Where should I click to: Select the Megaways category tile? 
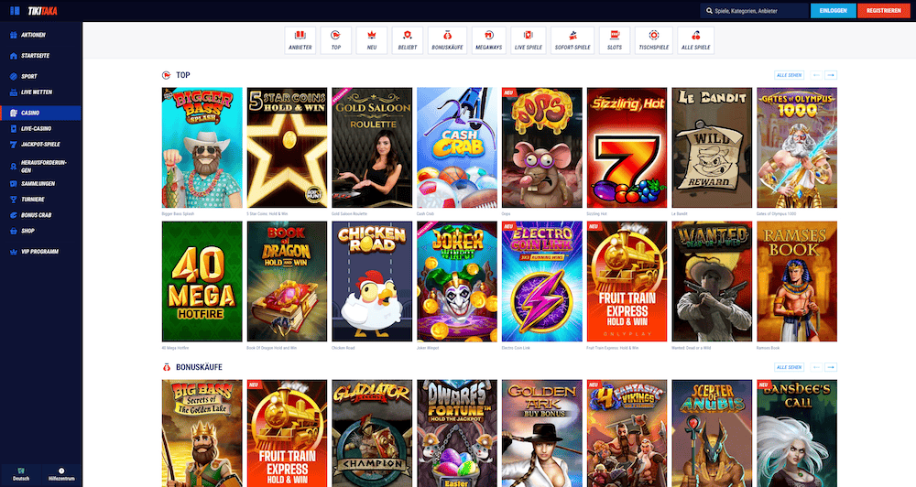(x=488, y=40)
